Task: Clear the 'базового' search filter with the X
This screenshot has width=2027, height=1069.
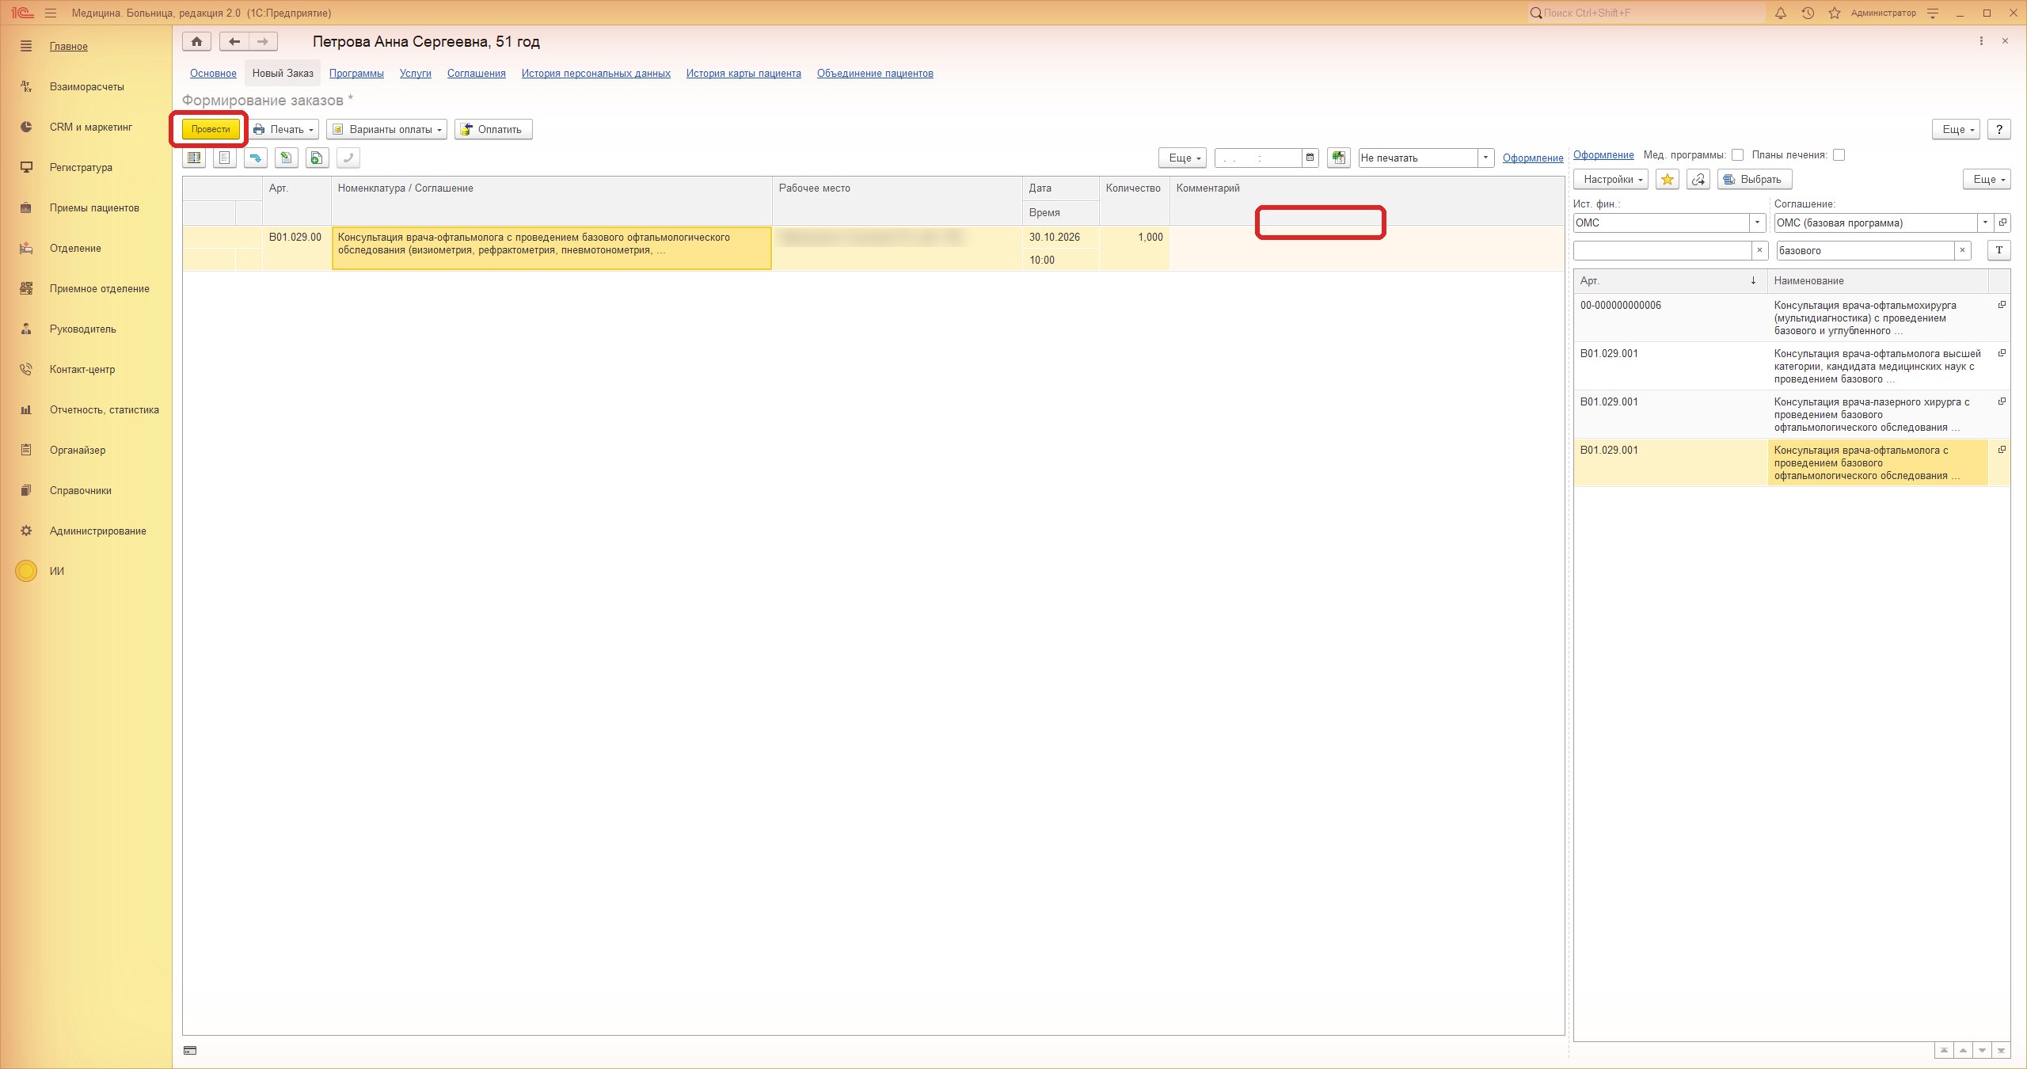Action: pos(1963,250)
